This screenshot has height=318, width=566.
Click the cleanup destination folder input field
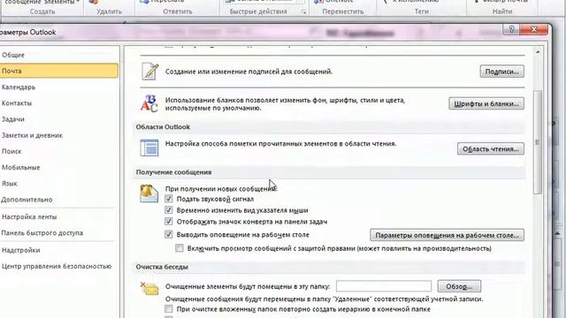point(384,286)
